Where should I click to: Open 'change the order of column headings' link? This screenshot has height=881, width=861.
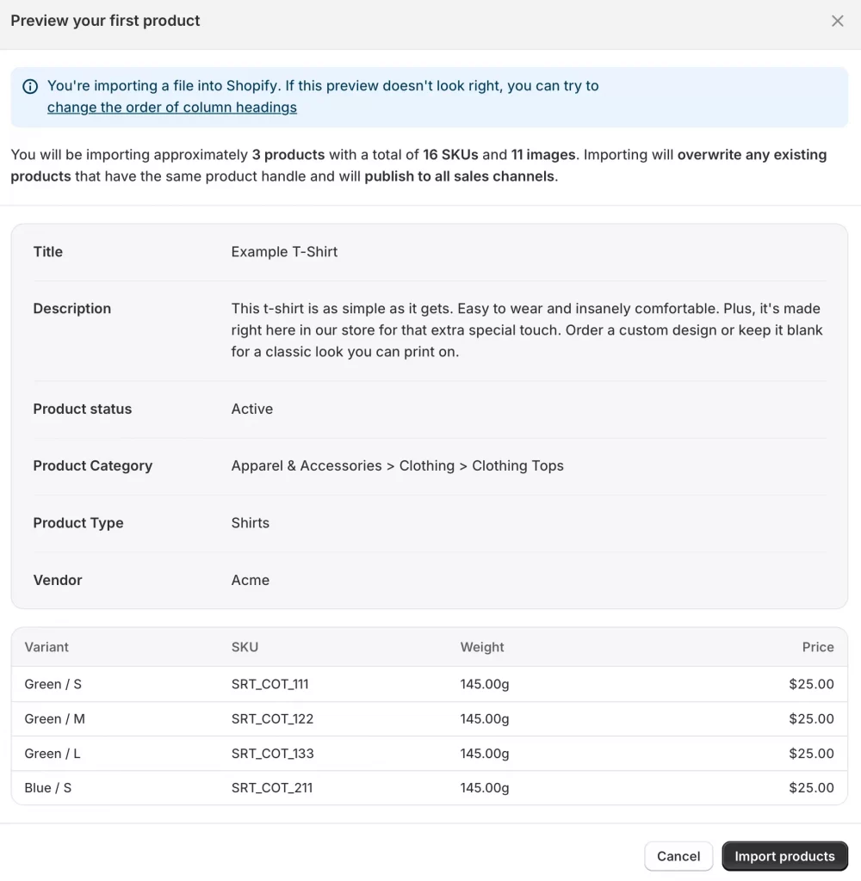coord(172,107)
